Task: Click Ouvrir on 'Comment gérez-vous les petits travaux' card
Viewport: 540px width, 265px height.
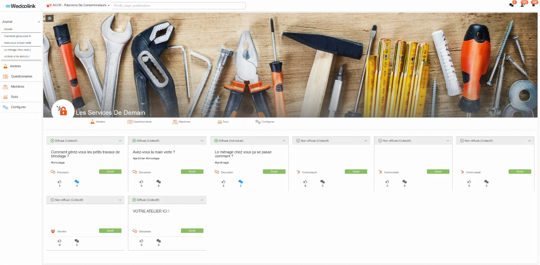Action: click(x=110, y=172)
